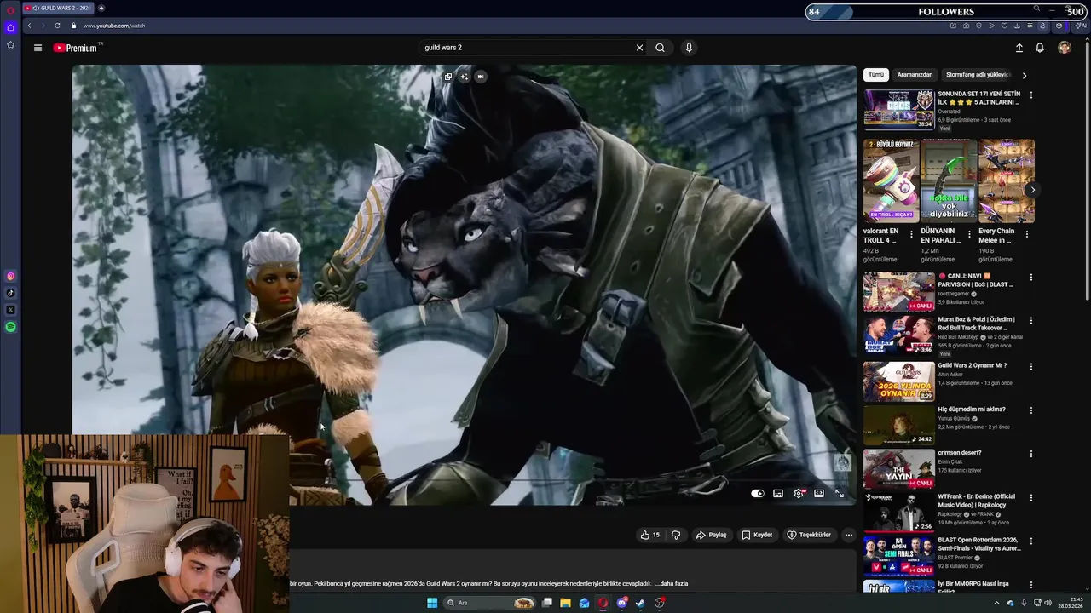The height and width of the screenshot is (613, 1091).
Task: Open the player settings gear
Action: point(799,493)
